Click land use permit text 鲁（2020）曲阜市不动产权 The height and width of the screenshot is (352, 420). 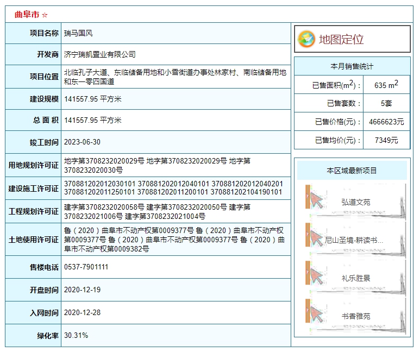point(174,240)
